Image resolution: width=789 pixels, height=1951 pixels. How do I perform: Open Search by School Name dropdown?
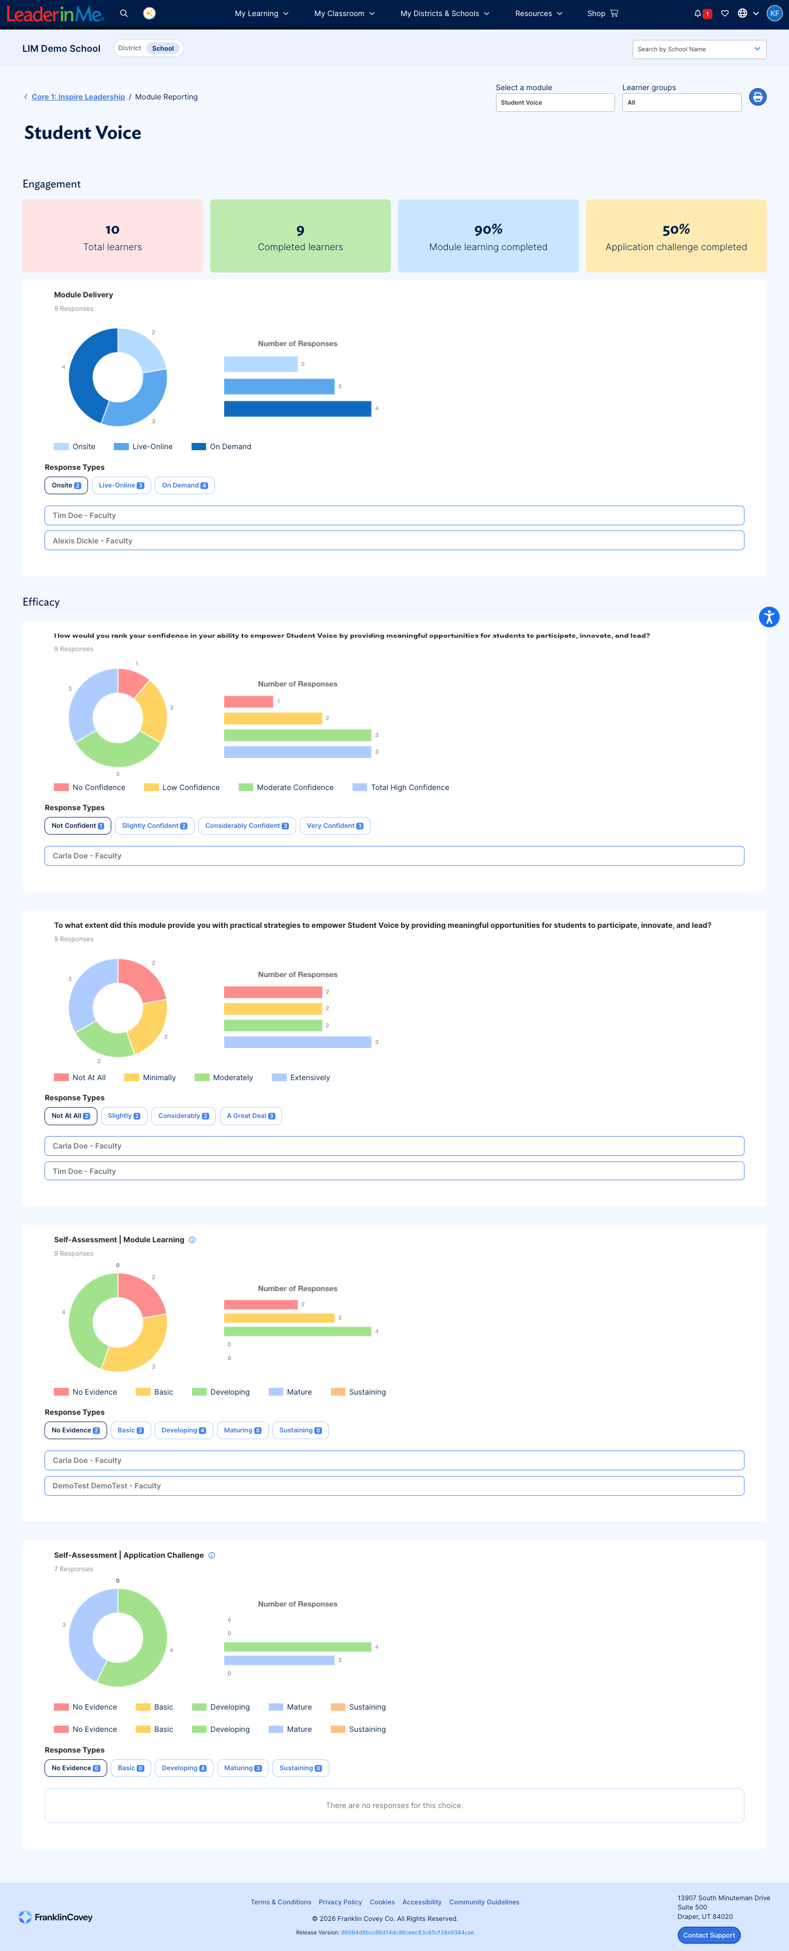coord(699,49)
